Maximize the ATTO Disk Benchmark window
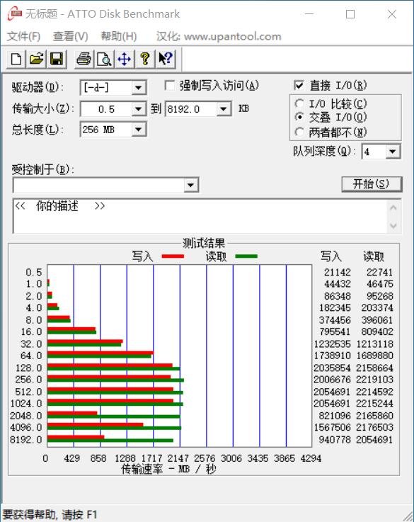The height and width of the screenshot is (522, 414). pyautogui.click(x=350, y=14)
